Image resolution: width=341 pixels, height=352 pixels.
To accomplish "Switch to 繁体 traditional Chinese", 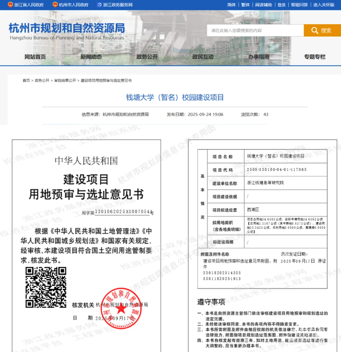I will [245, 5].
